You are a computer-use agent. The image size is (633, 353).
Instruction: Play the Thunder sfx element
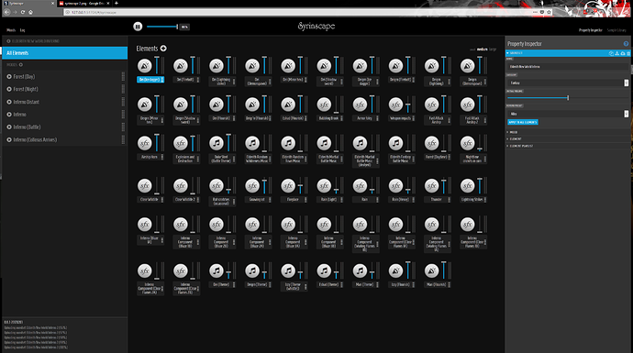coord(431,186)
